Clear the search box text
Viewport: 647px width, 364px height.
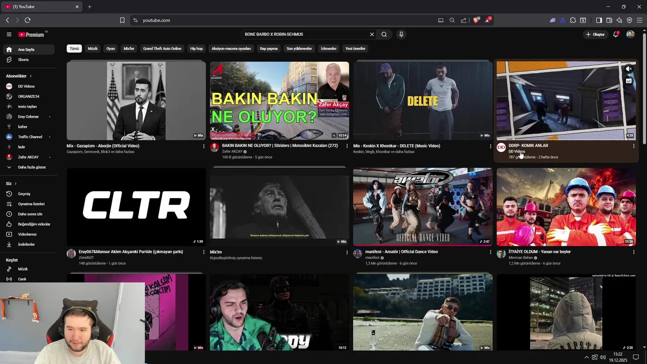click(x=372, y=34)
